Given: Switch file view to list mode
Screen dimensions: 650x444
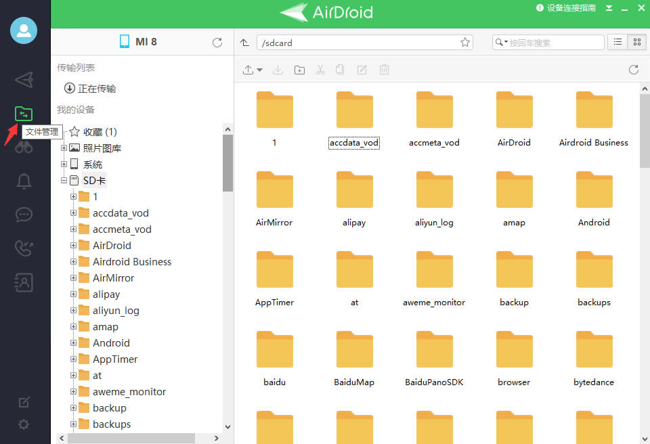Looking at the screenshot, I should coord(617,42).
